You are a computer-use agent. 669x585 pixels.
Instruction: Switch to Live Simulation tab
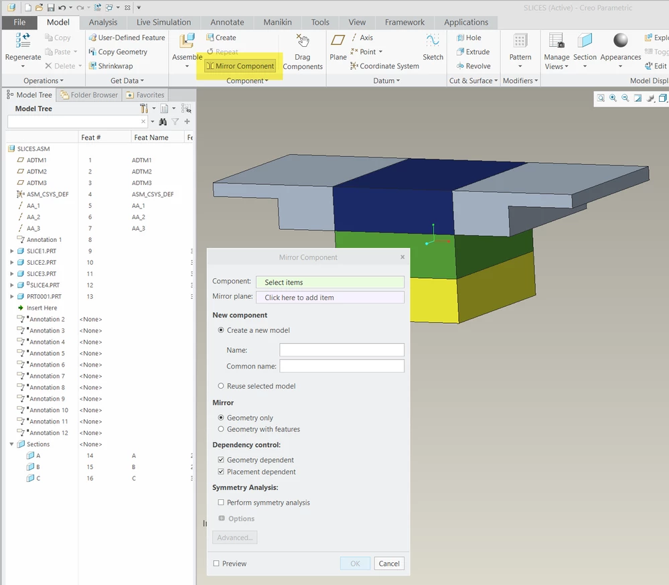tap(164, 22)
